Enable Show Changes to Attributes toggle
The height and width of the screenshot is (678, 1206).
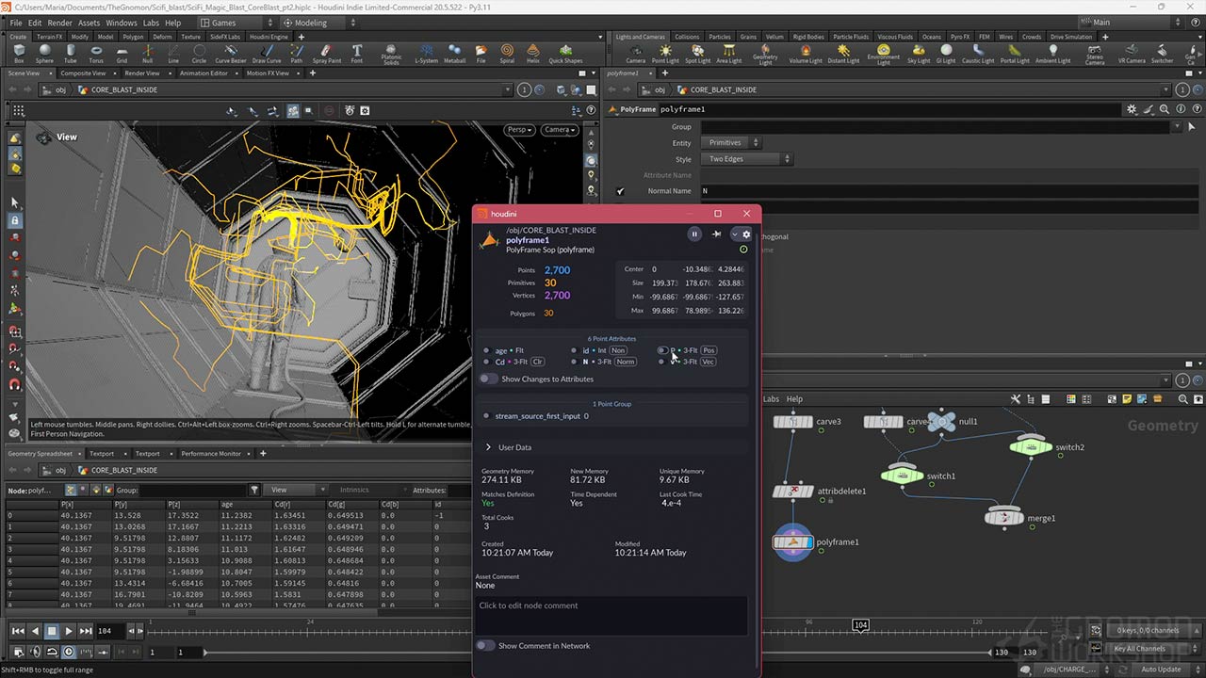(488, 379)
